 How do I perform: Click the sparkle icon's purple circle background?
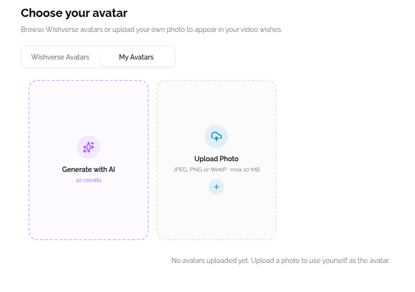[x=89, y=147]
